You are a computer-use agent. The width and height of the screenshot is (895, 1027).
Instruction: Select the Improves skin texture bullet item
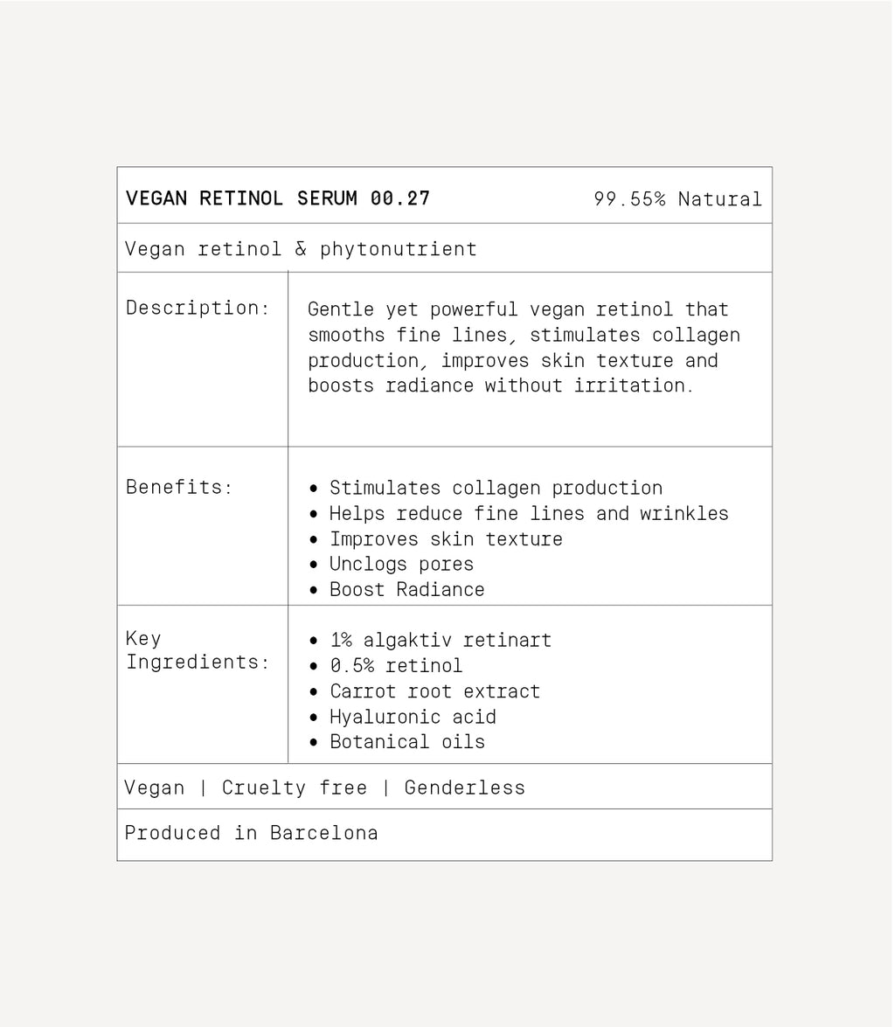pos(446,538)
